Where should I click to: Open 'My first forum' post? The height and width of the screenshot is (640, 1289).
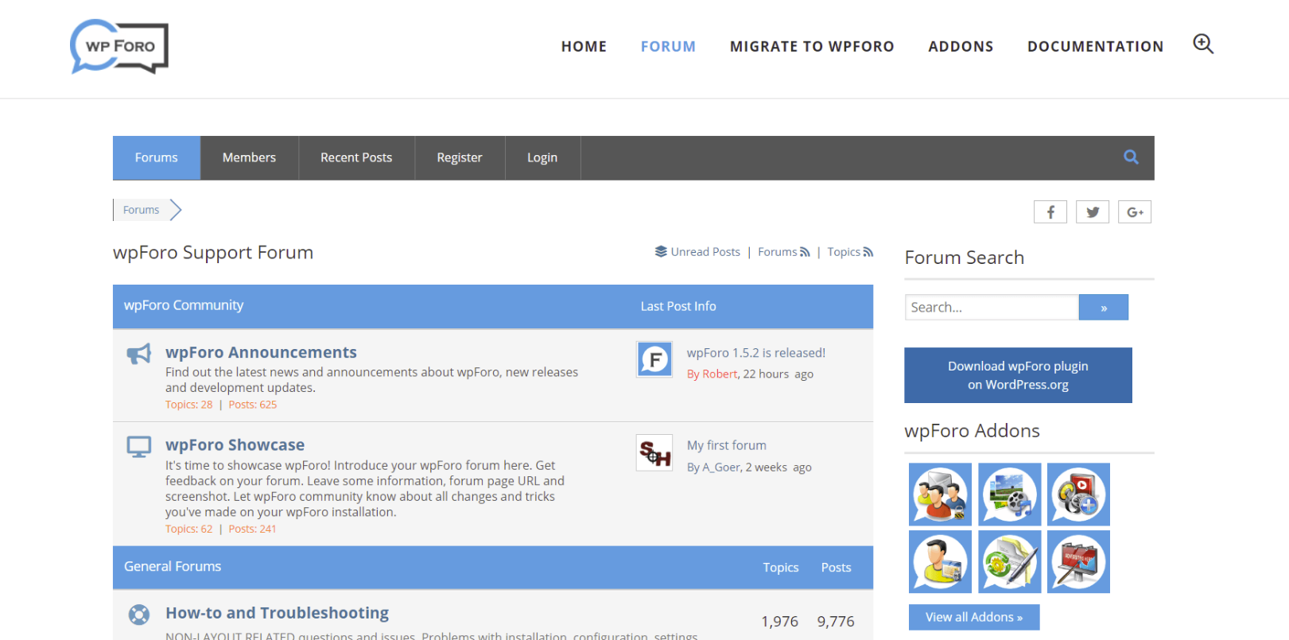727,445
